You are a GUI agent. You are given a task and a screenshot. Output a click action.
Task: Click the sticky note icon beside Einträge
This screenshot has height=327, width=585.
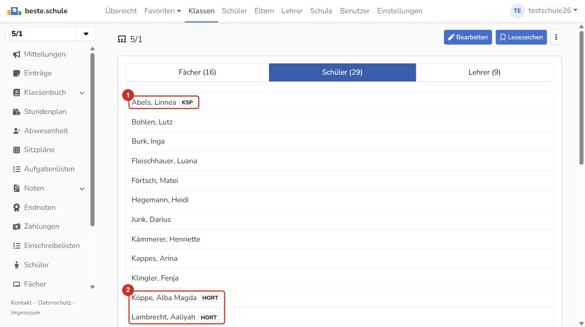tap(16, 73)
